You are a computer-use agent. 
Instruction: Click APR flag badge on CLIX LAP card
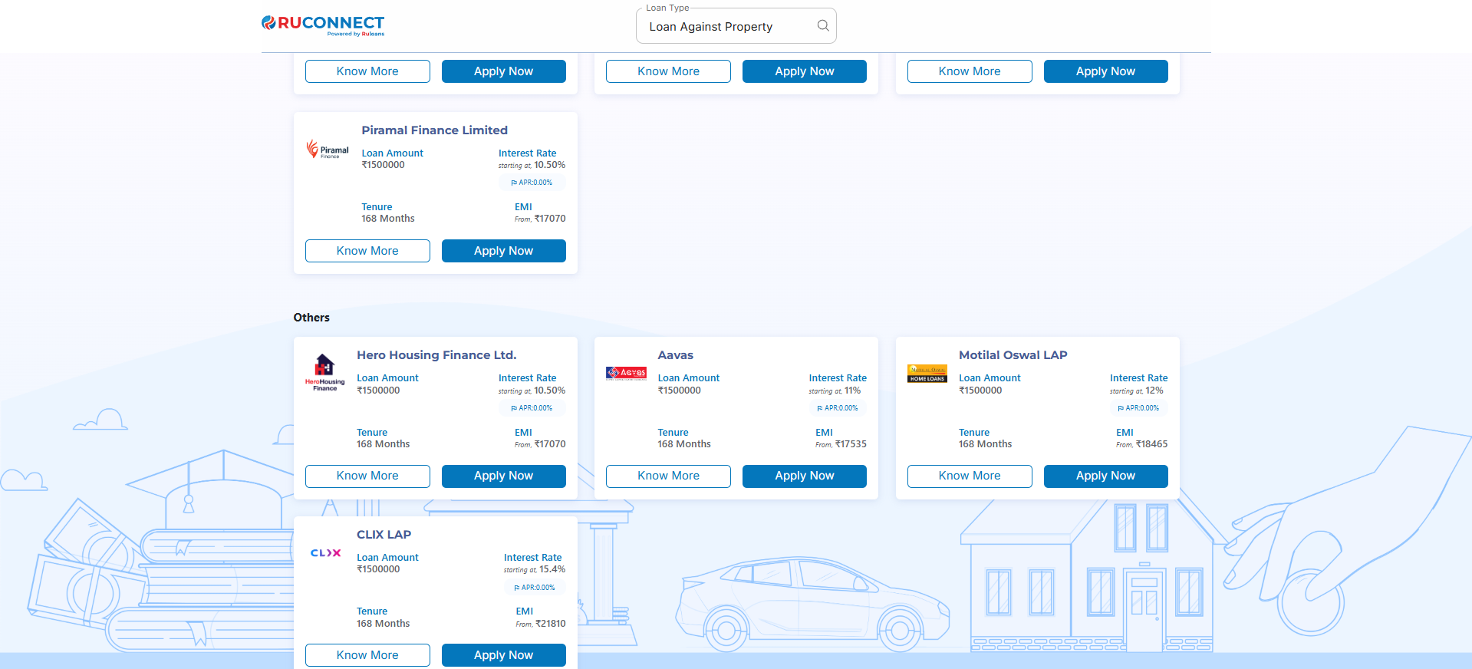click(x=535, y=588)
